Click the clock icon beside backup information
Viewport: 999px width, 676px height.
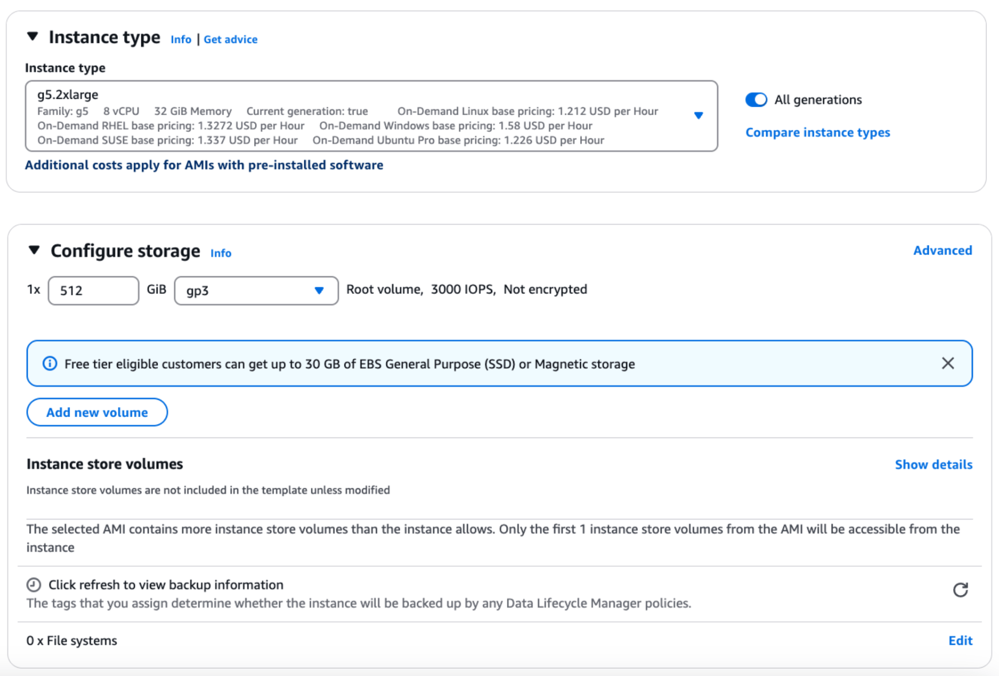click(x=34, y=585)
